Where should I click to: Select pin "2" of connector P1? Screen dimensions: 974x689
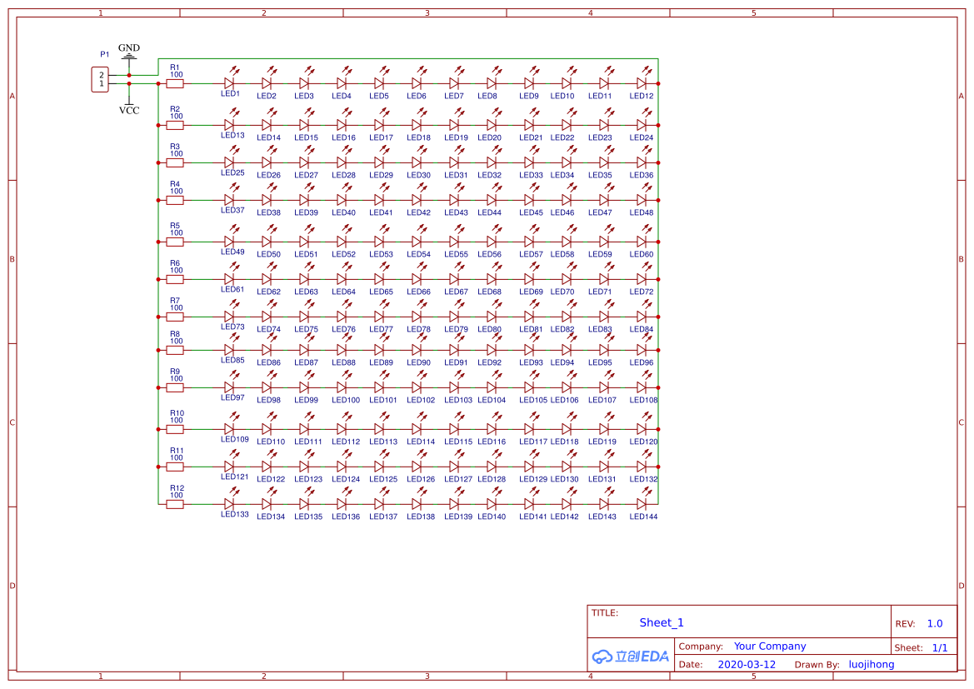click(x=102, y=75)
